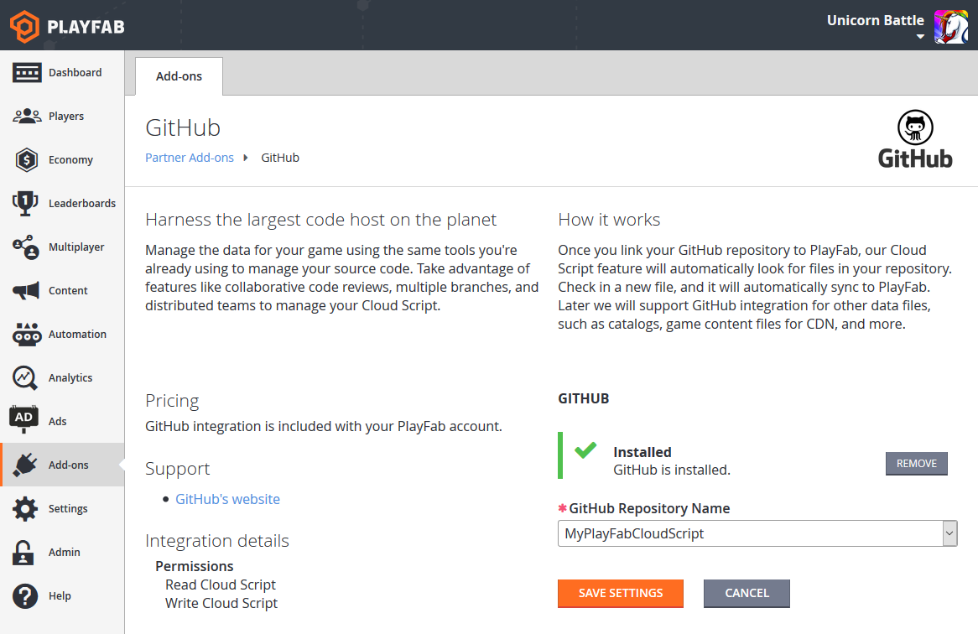Navigate to Economy menu label
Viewport: 978px width, 634px height.
click(70, 159)
